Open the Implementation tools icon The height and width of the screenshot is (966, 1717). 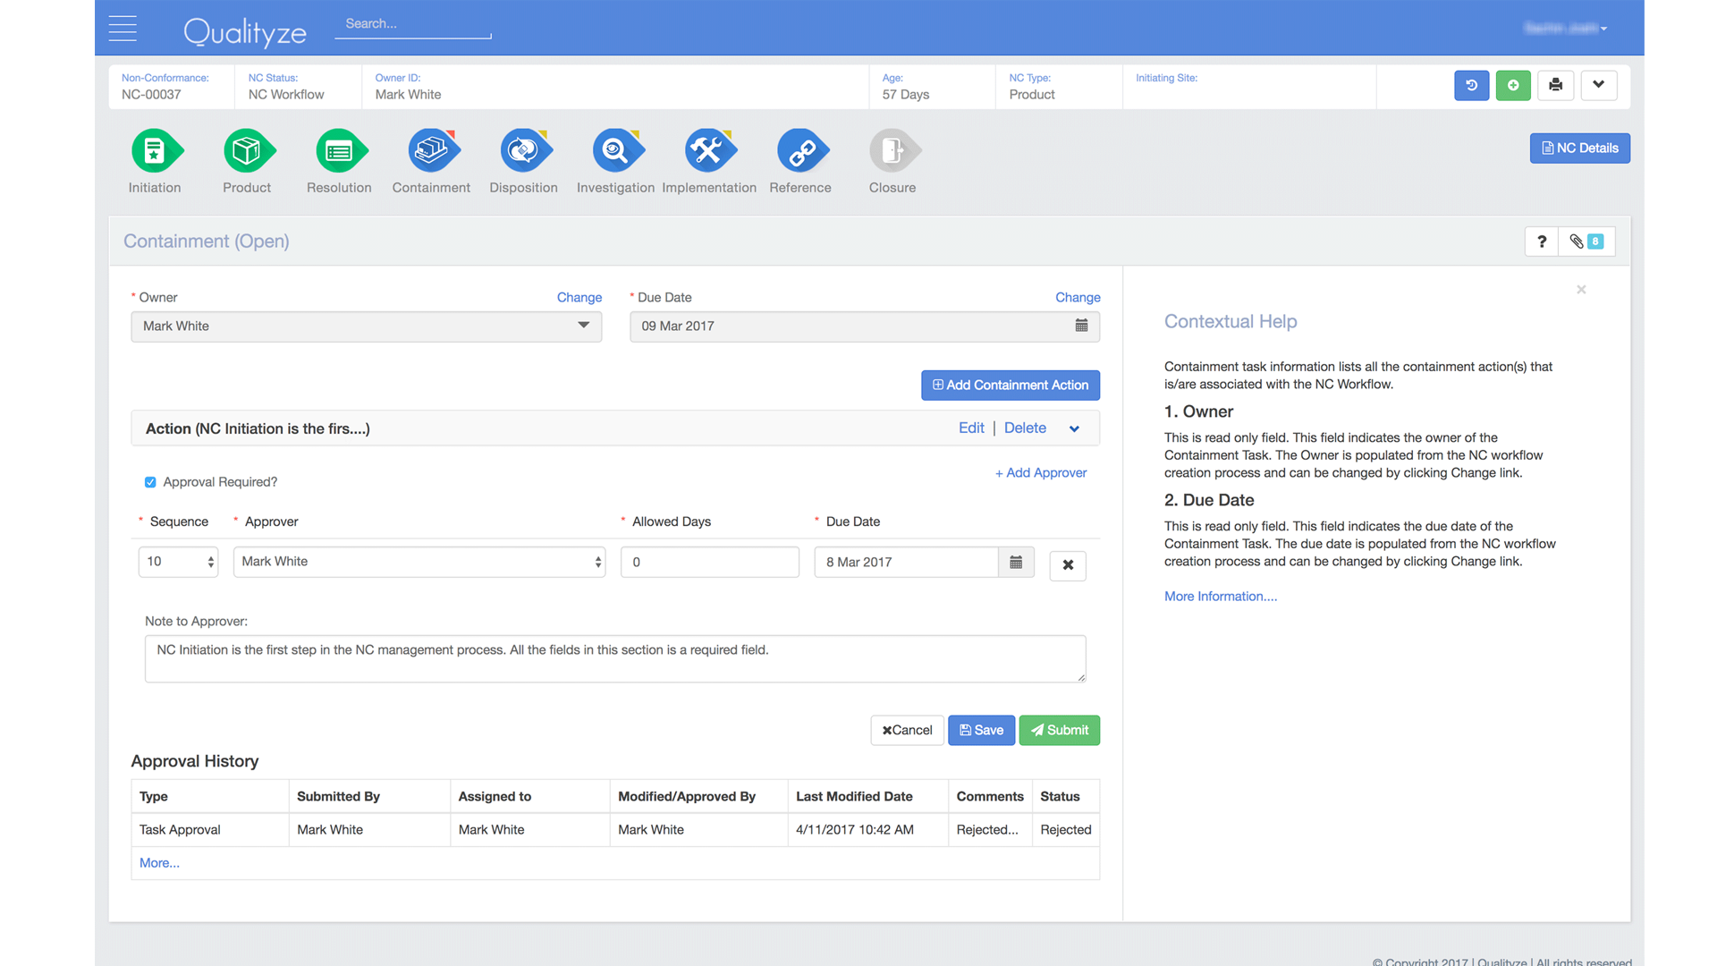(709, 150)
